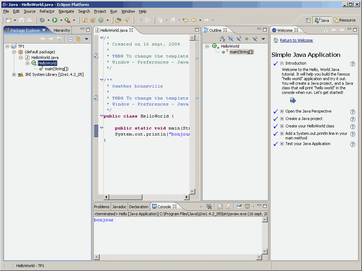The height and width of the screenshot is (271, 362).
Task: Click the Return to Welcome link
Action: [296, 40]
